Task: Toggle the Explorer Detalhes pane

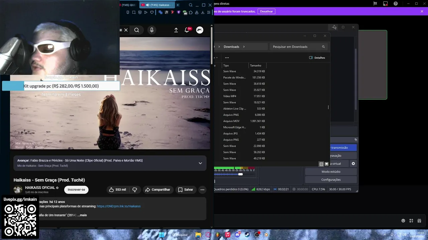Action: [317, 58]
